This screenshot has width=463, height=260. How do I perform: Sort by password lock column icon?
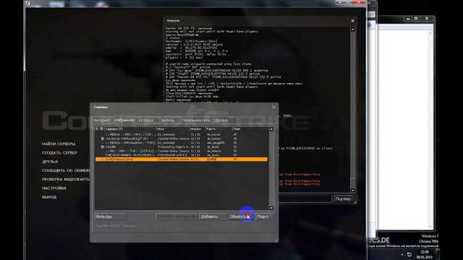[96, 128]
